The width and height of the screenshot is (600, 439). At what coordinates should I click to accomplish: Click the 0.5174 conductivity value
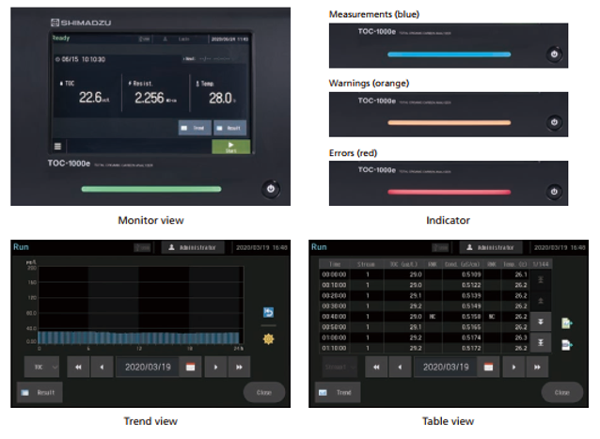[x=471, y=337]
